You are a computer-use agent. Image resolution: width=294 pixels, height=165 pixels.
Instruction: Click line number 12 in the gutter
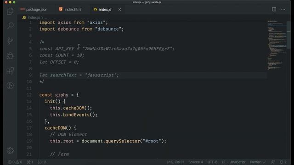click(29, 95)
